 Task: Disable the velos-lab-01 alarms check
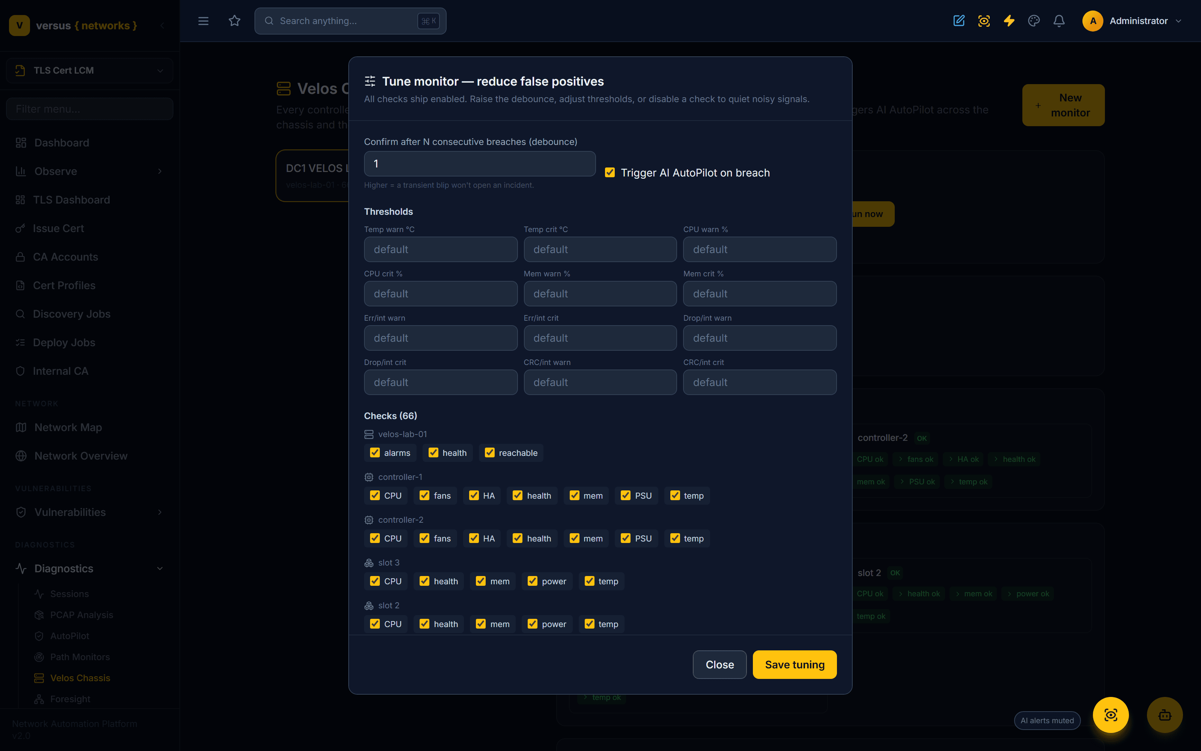click(375, 452)
